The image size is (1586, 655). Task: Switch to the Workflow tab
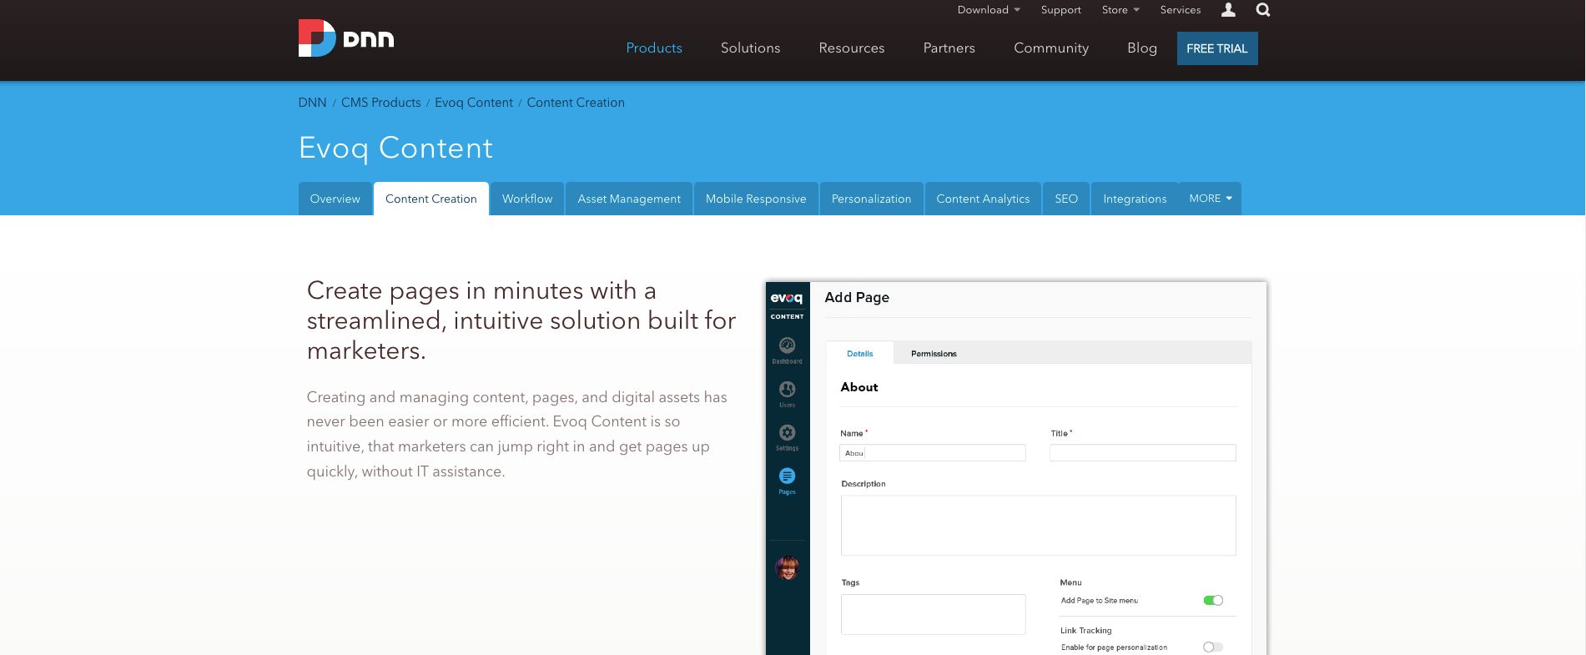[x=527, y=199]
